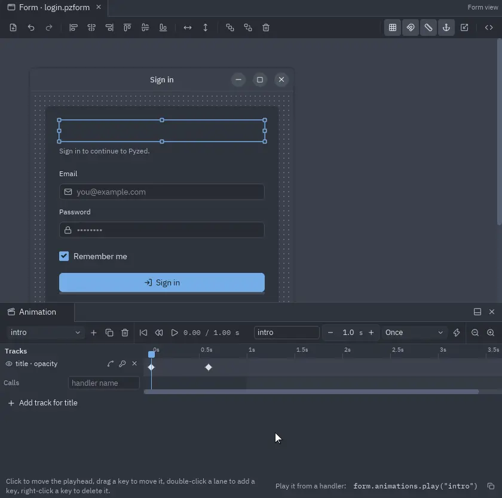Click the new form file icon

pos(13,27)
